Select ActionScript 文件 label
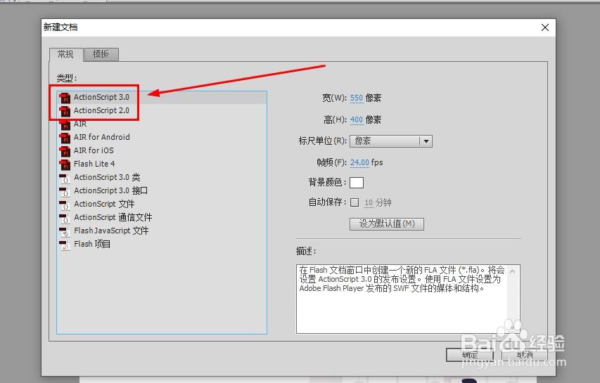Viewport: 600px width, 383px height. (104, 204)
